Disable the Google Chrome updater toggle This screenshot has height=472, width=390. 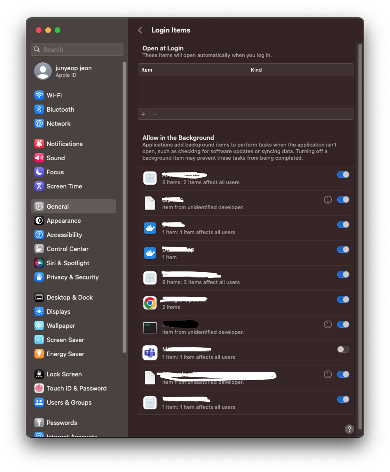[343, 300]
